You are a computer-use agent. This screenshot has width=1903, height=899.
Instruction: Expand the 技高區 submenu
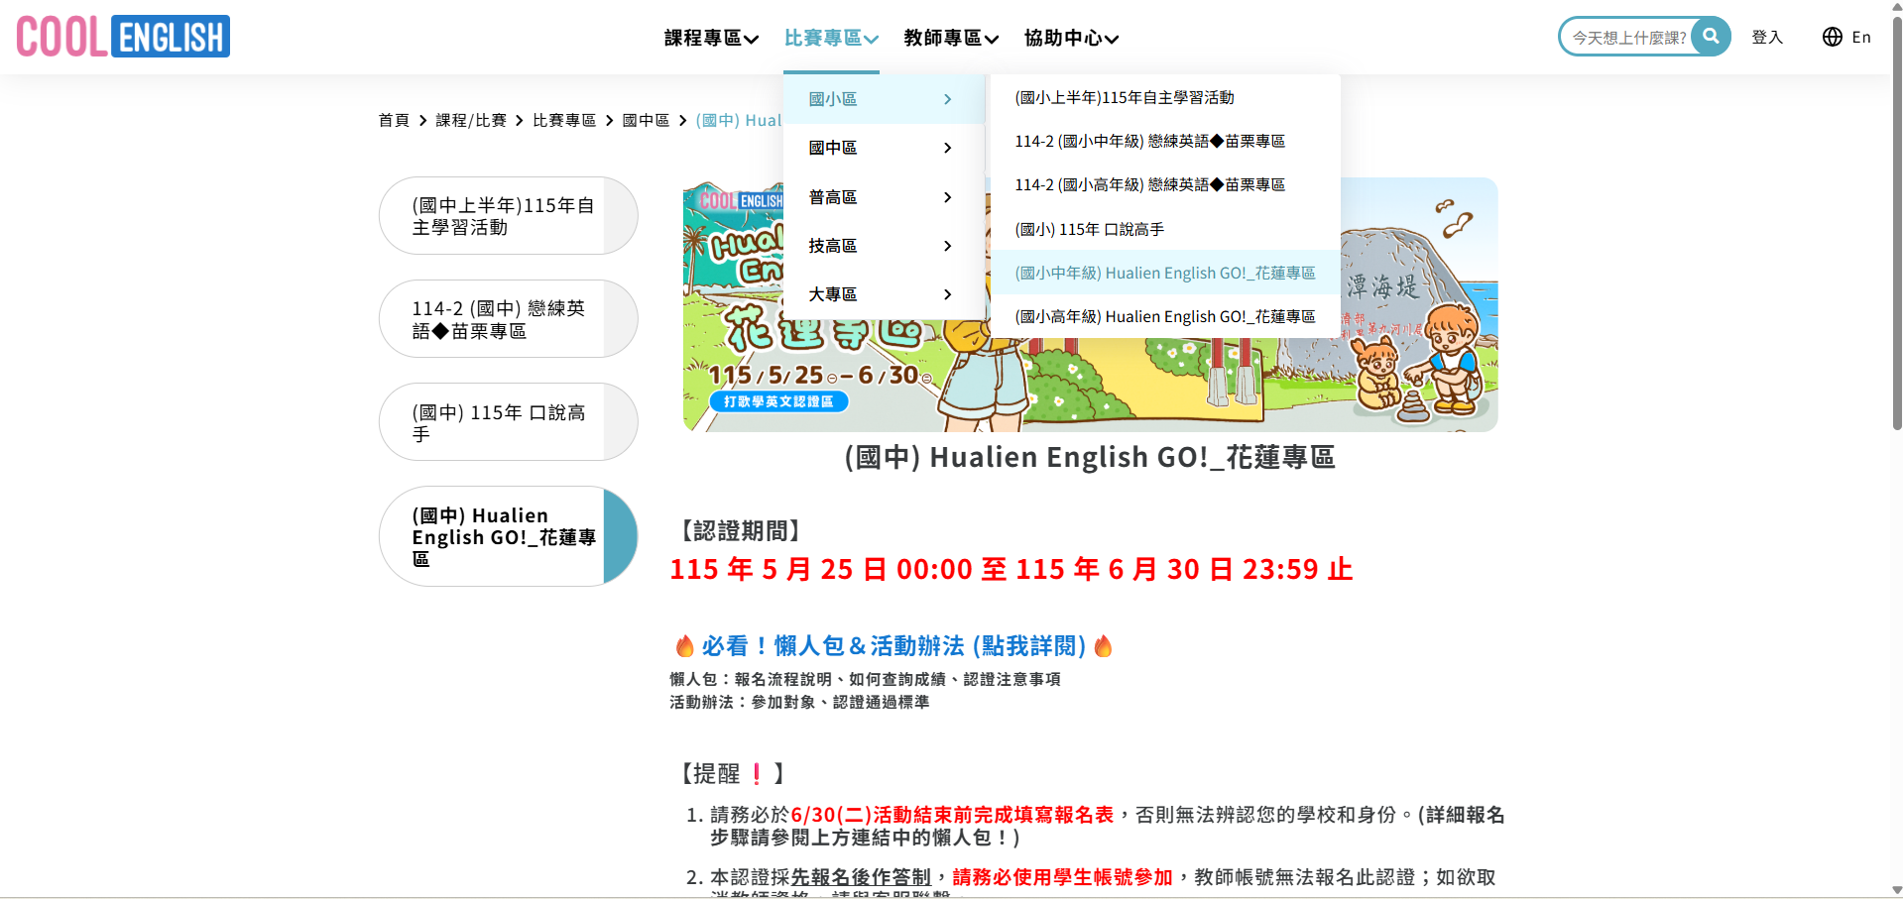883,246
